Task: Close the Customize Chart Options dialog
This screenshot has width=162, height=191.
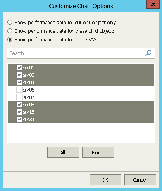Action: (x=153, y=4)
